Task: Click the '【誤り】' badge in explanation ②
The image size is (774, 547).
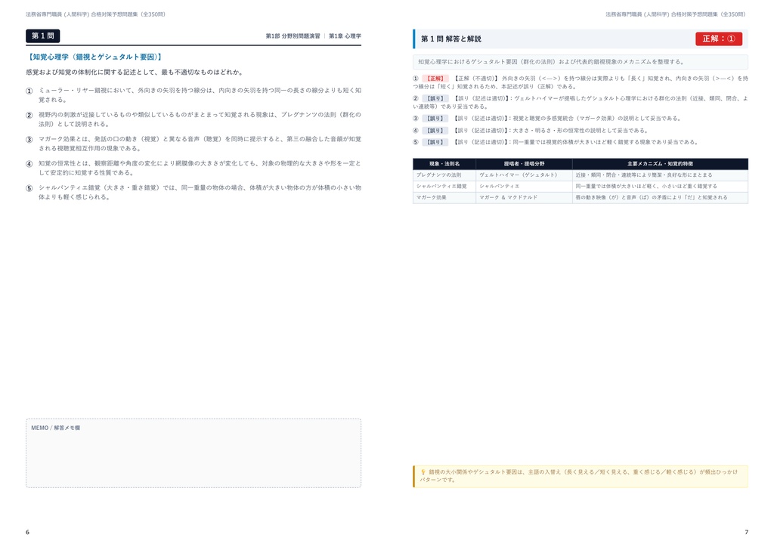Action: coord(435,99)
